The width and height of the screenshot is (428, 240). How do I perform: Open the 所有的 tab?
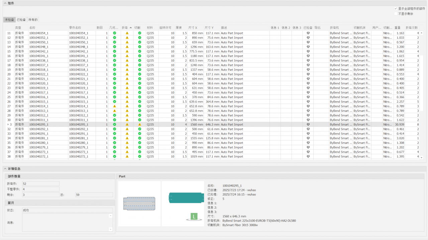[x=33, y=20]
